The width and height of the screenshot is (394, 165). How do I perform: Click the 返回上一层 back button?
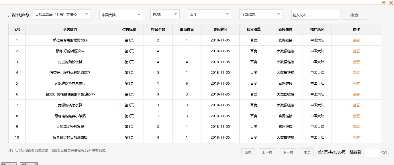(29, 164)
